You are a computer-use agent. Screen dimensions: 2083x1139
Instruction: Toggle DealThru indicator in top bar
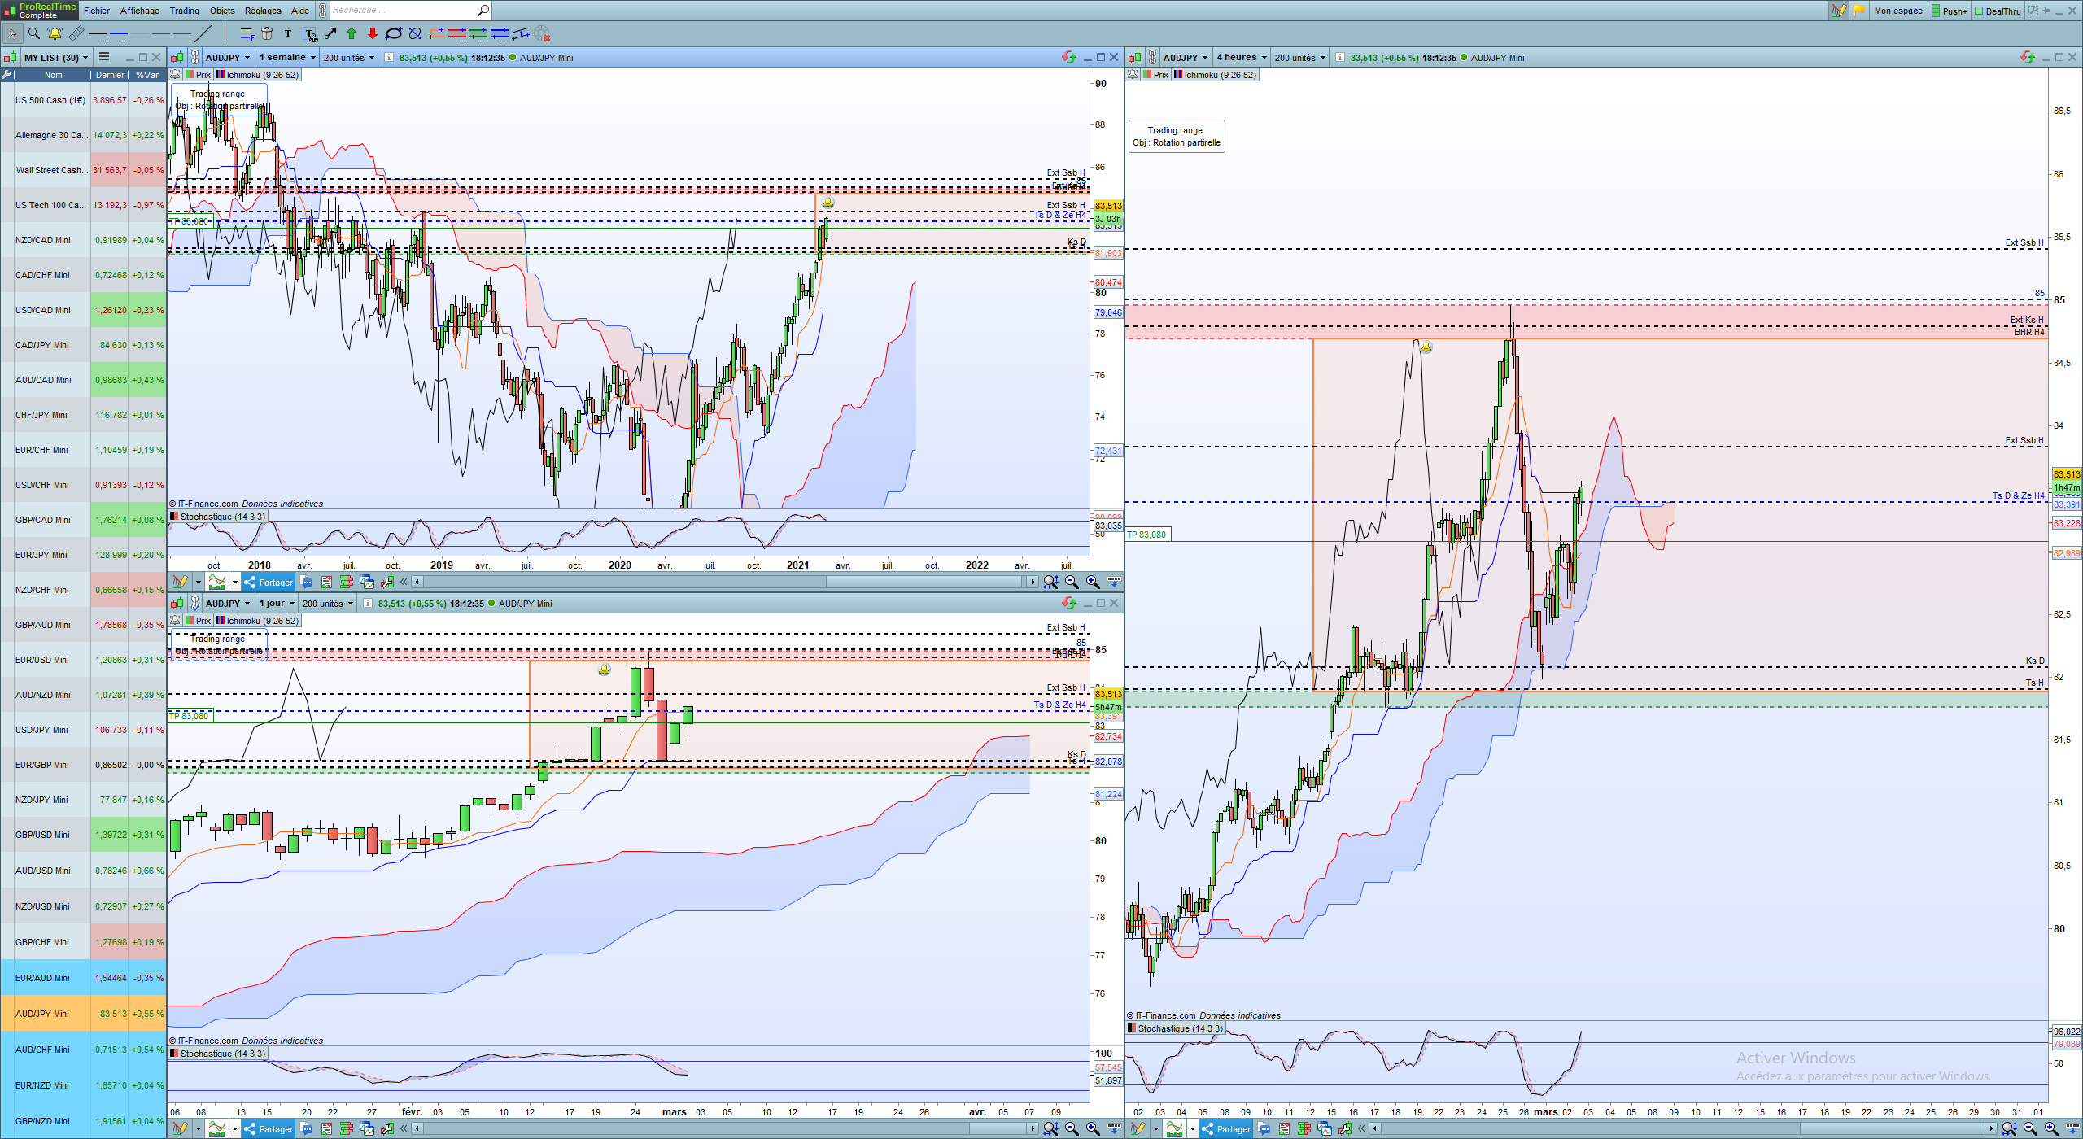click(x=1998, y=11)
